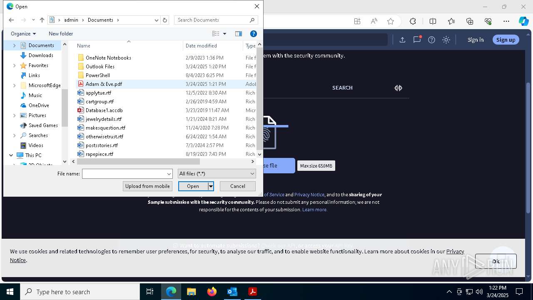Toggle light theme sun icon
The width and height of the screenshot is (533, 300).
point(446,40)
